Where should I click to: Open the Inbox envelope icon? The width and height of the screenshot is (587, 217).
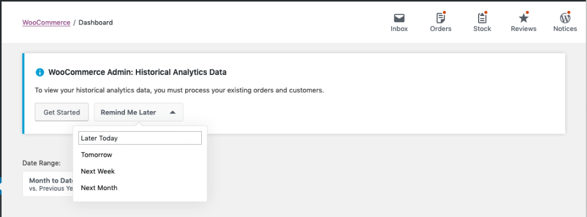(399, 18)
